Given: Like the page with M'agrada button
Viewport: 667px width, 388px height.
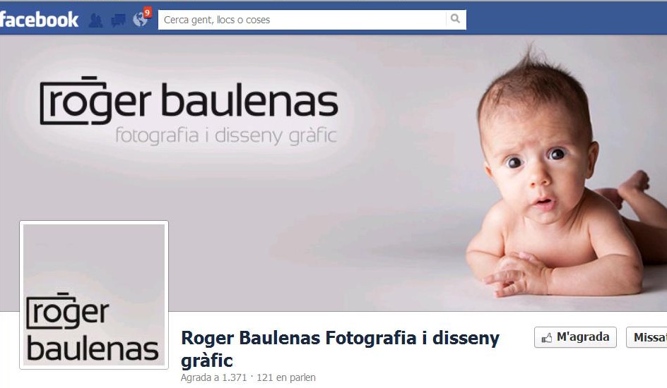Looking at the screenshot, I should click(575, 337).
